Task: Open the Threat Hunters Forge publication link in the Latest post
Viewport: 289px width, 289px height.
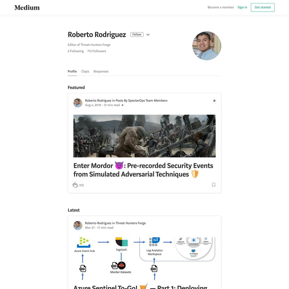Action: (x=131, y=223)
